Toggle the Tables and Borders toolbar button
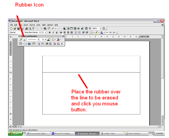 68,29
